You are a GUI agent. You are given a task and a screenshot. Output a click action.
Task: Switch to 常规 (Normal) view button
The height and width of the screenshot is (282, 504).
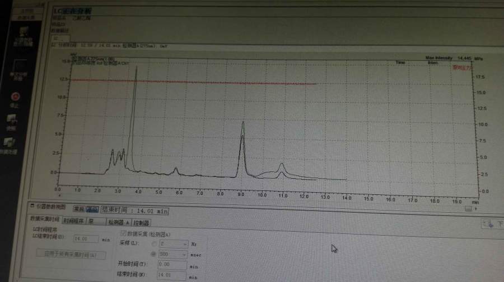[x=79, y=209]
